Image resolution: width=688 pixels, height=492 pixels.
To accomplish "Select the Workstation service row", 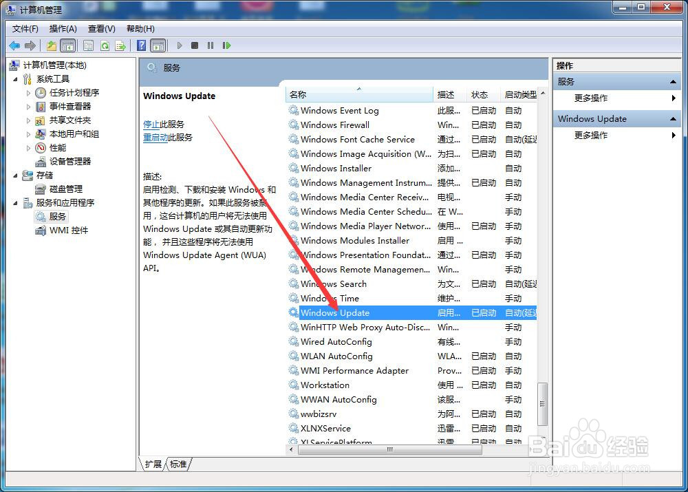I will pyautogui.click(x=411, y=385).
